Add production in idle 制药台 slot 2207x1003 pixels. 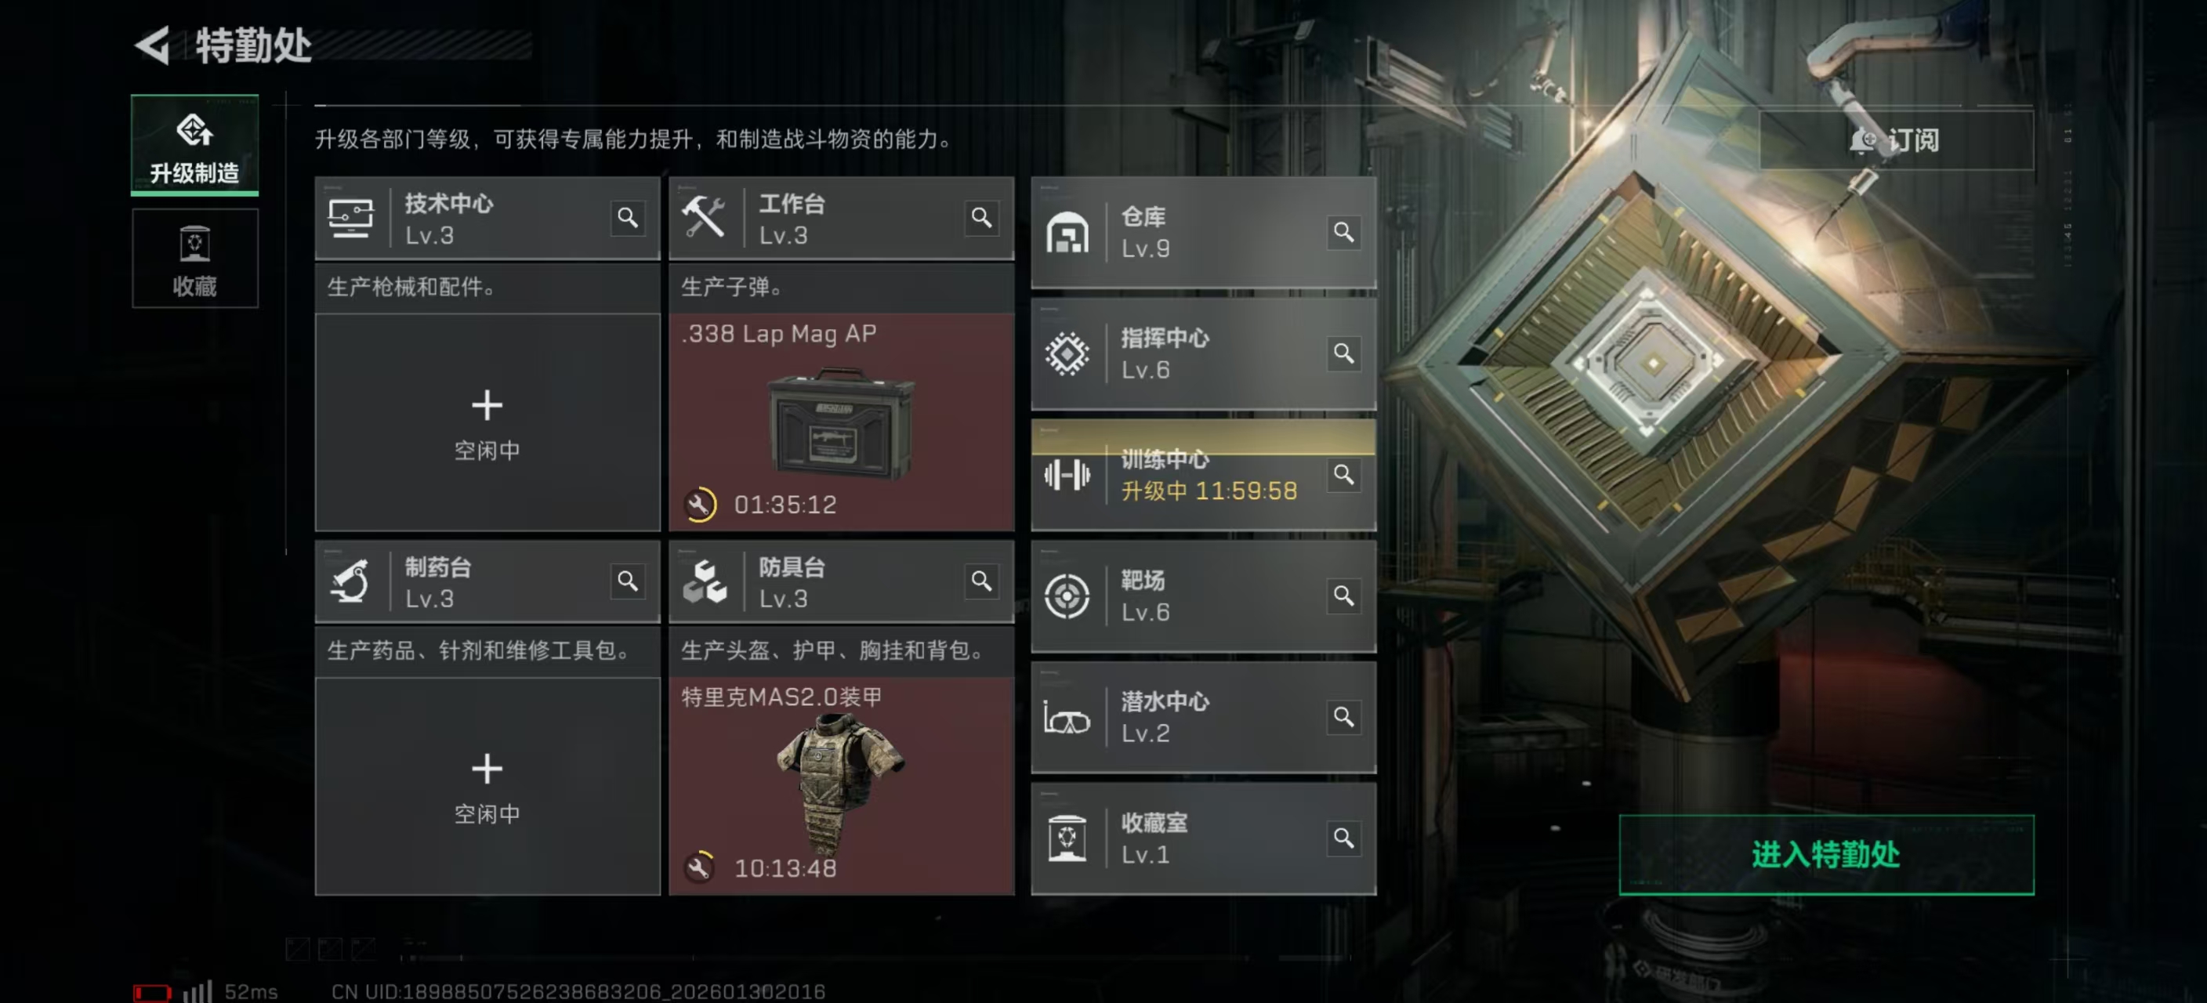pyautogui.click(x=487, y=786)
